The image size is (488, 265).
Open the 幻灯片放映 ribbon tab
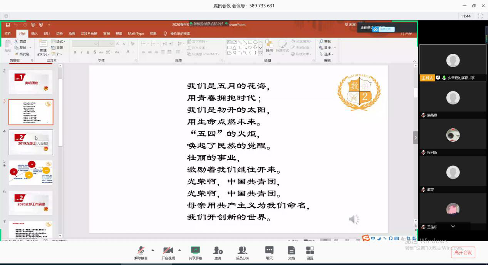tap(89, 33)
